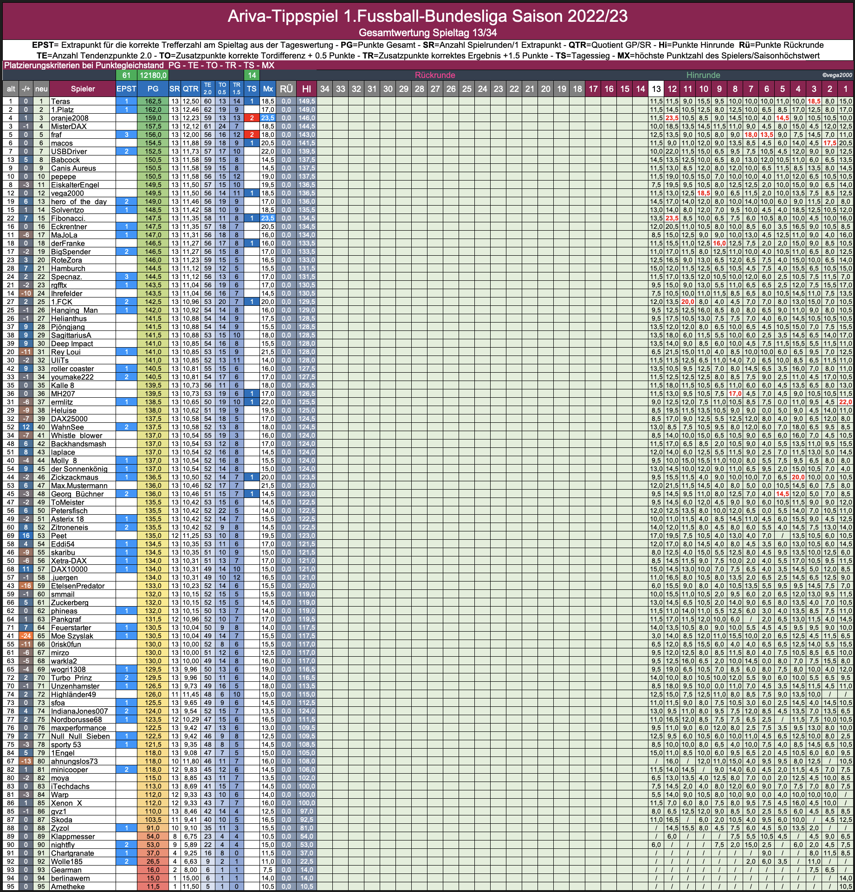855x892 pixels.
Task: Select player name 'Zickzackmaus'
Action: (75, 477)
